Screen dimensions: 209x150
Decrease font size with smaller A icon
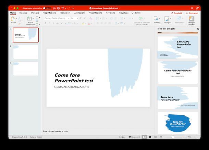[84, 18]
